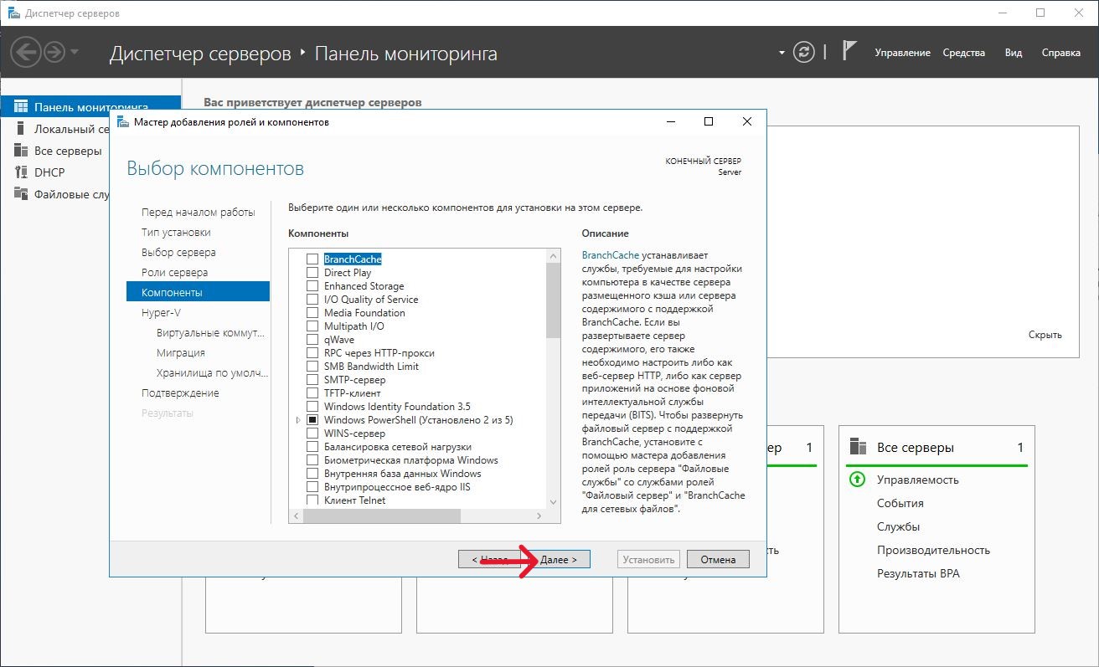Click the Отмена button
Viewport: 1099px width, 667px height.
(718, 559)
